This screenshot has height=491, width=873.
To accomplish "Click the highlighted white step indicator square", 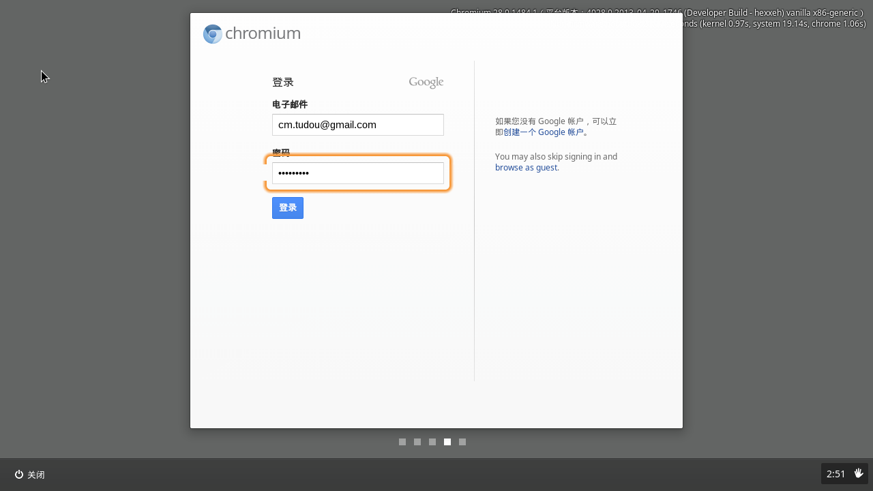I will click(x=447, y=442).
